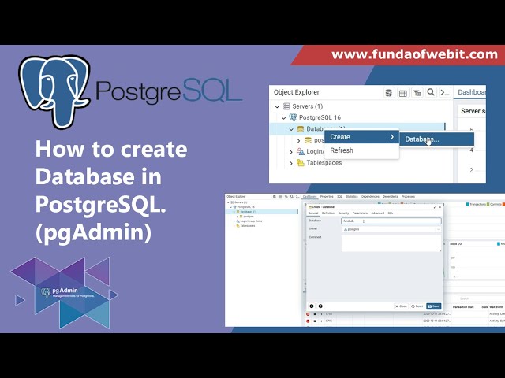
Task: Click the Commits legend color swatch
Action: coord(488,205)
